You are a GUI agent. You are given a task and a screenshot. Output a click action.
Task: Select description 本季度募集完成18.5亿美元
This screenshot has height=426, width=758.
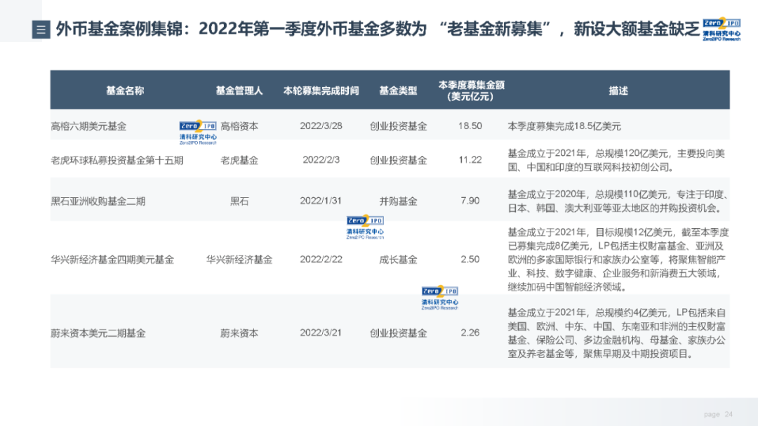point(564,126)
